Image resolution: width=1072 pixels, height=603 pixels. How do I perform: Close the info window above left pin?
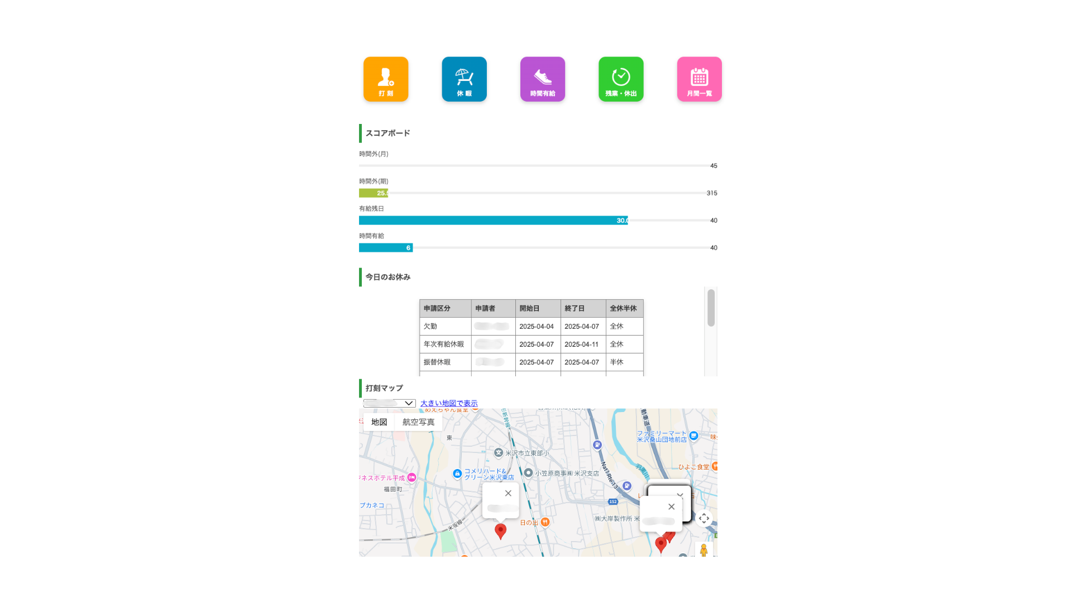(x=508, y=493)
